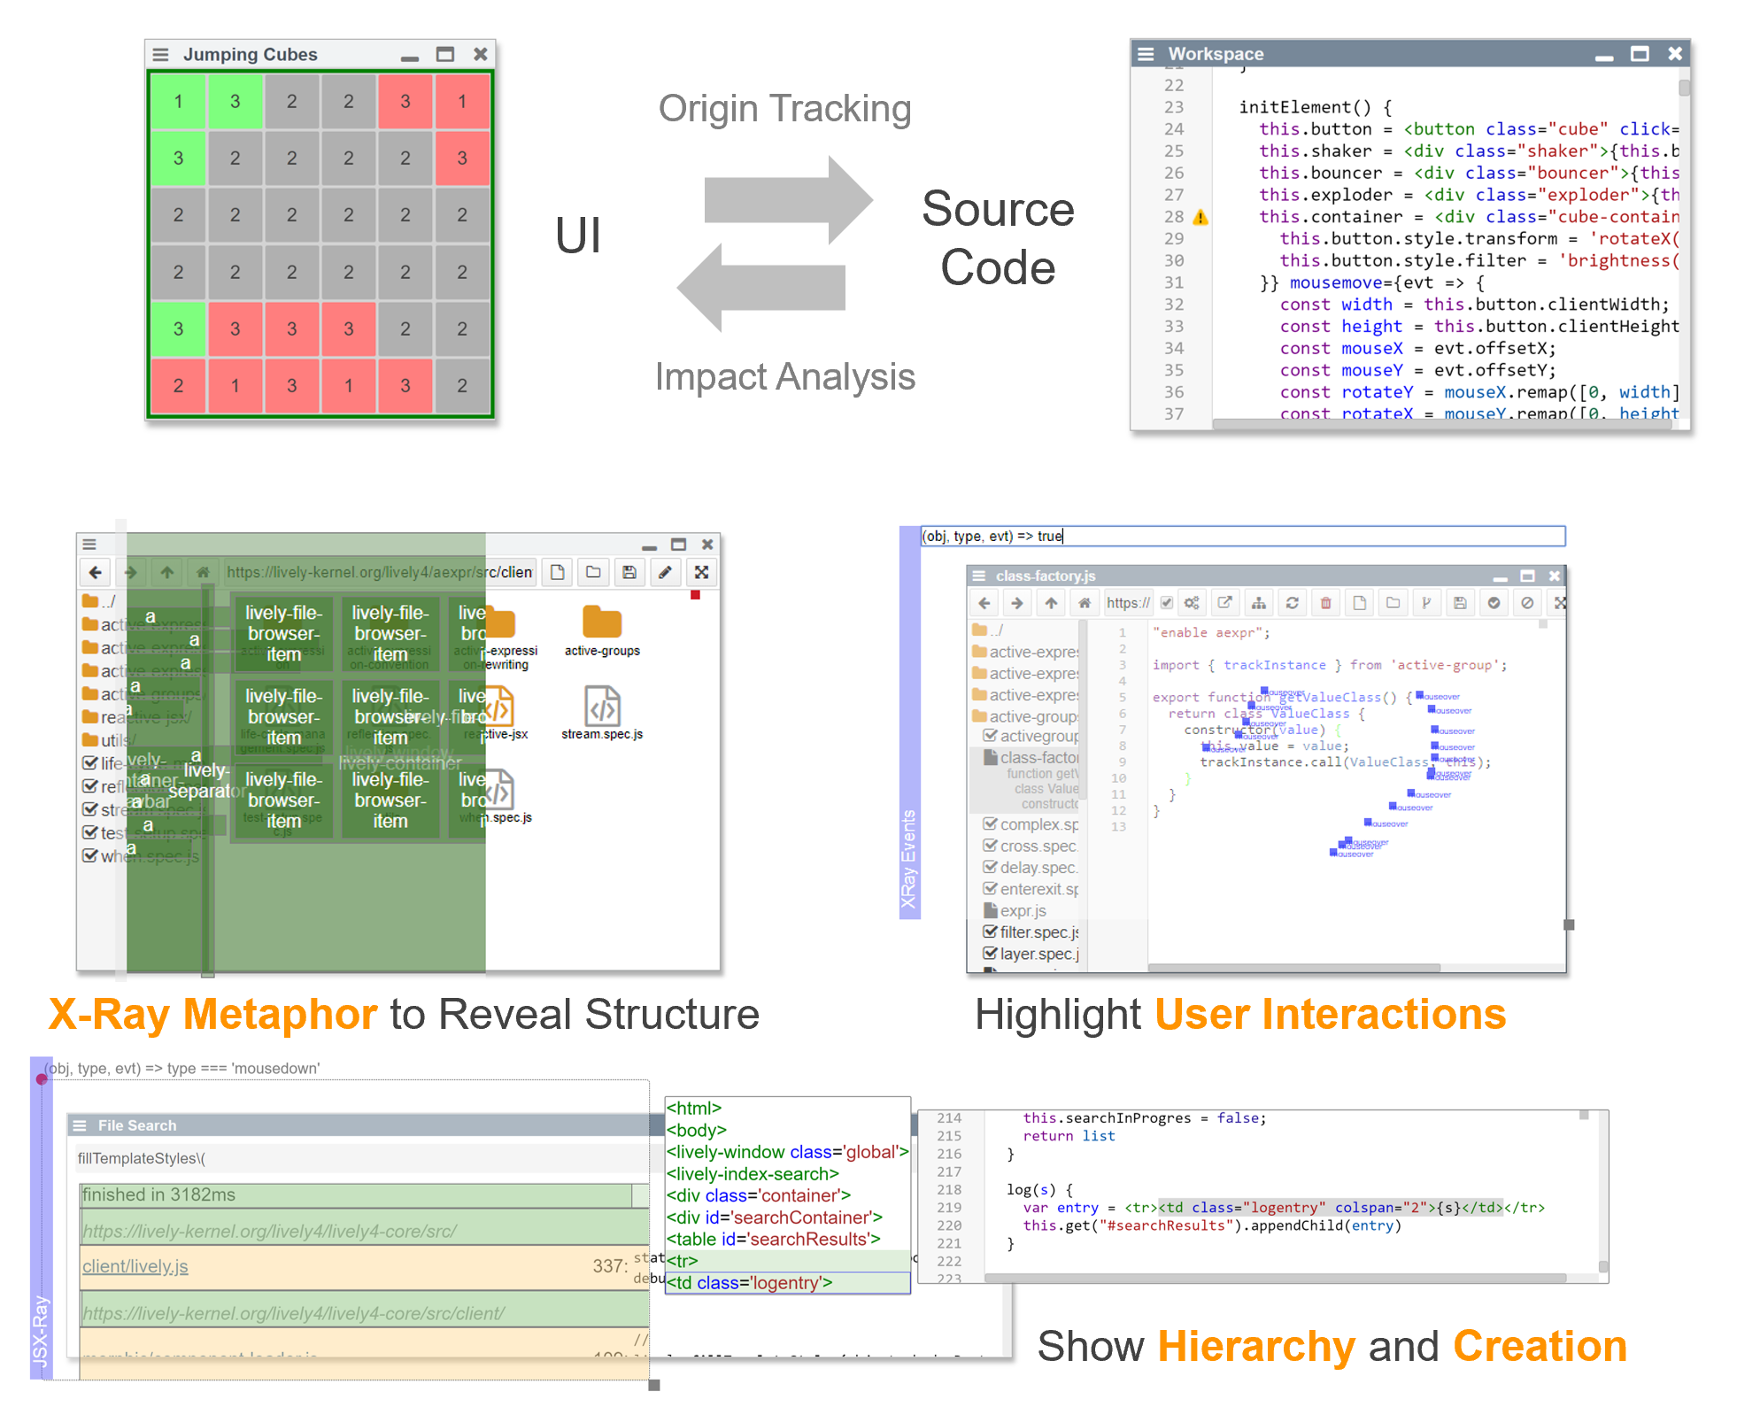Open Jumping Cubes window hamburger menu
The width and height of the screenshot is (1737, 1407).
tap(160, 54)
